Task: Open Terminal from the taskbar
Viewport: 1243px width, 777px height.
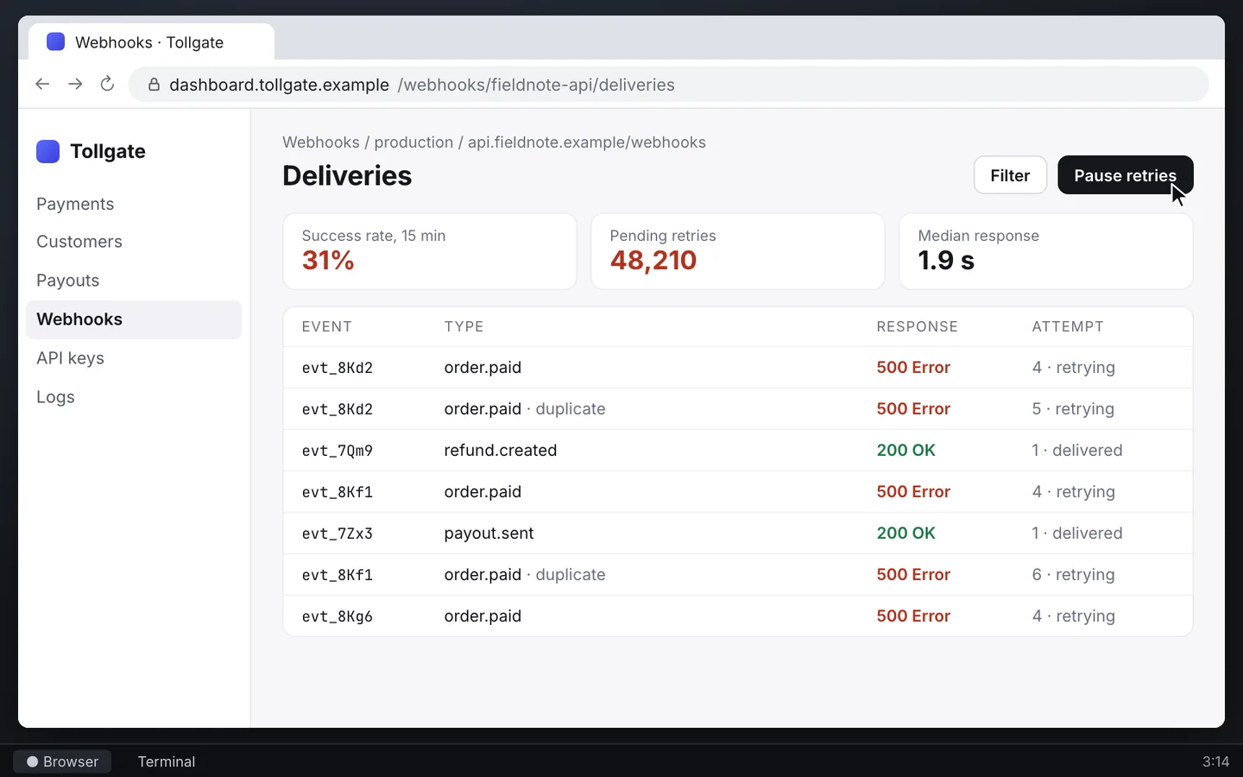Action: pyautogui.click(x=167, y=761)
